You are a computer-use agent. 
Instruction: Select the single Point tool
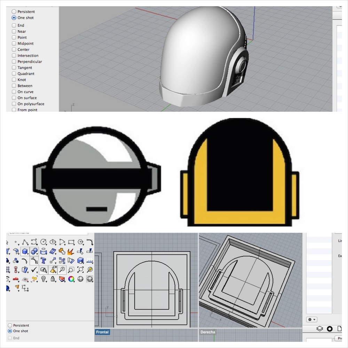16,242
